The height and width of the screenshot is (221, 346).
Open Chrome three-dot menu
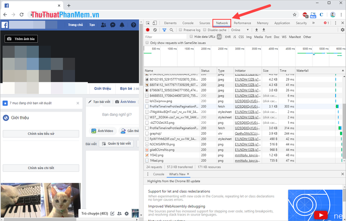[x=342, y=15]
